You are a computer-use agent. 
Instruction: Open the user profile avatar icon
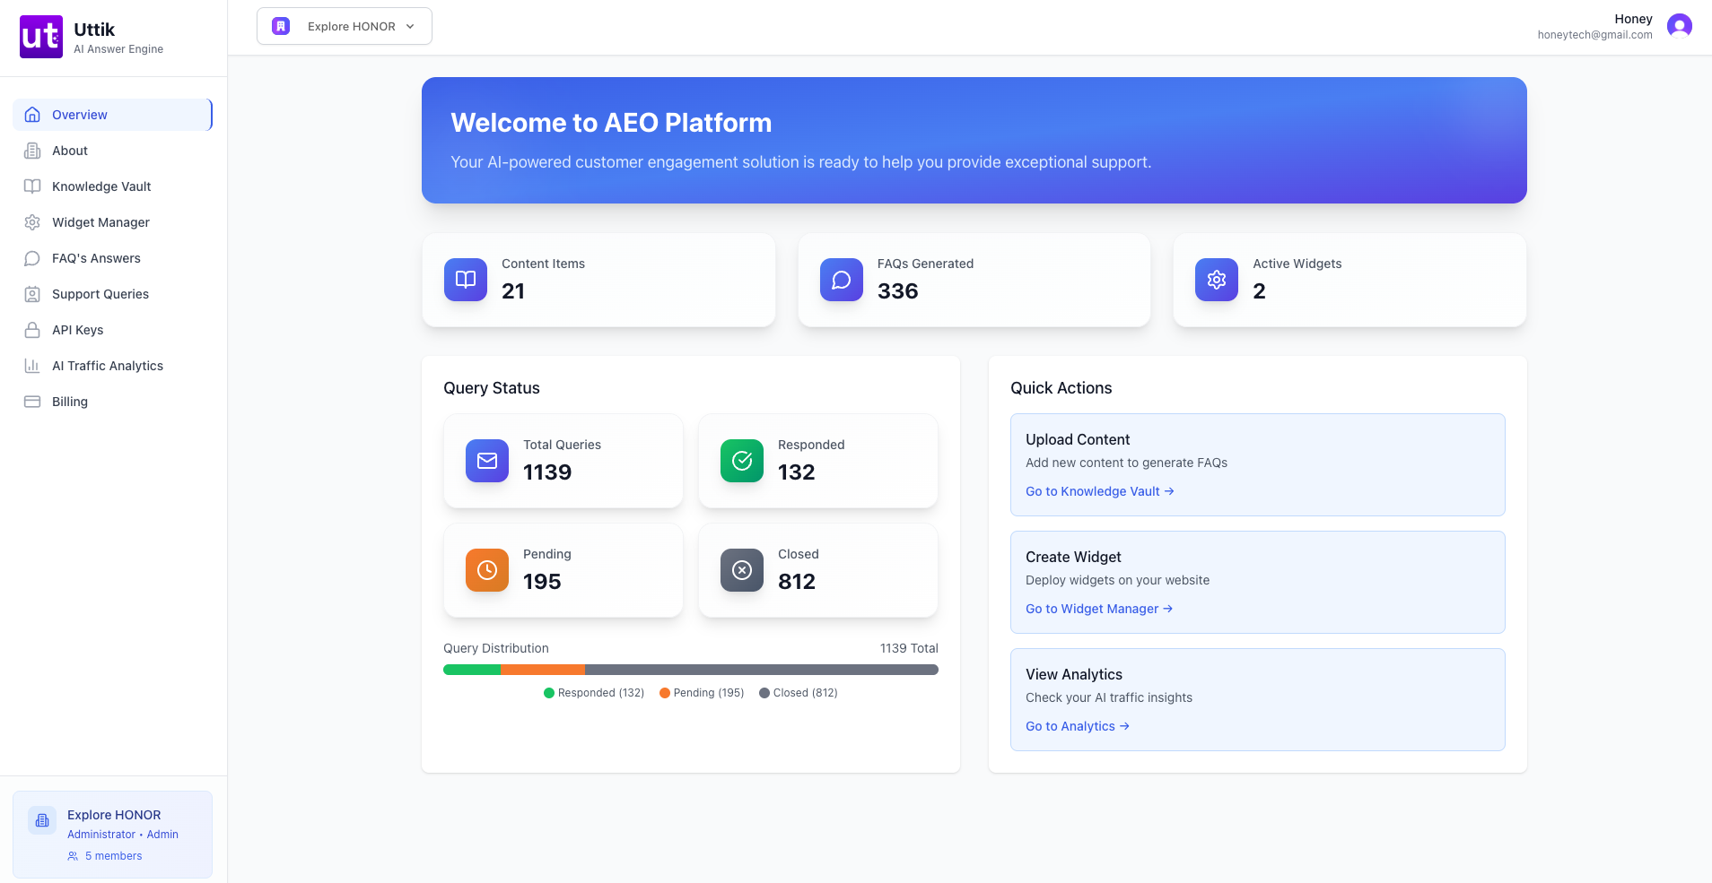point(1680,26)
